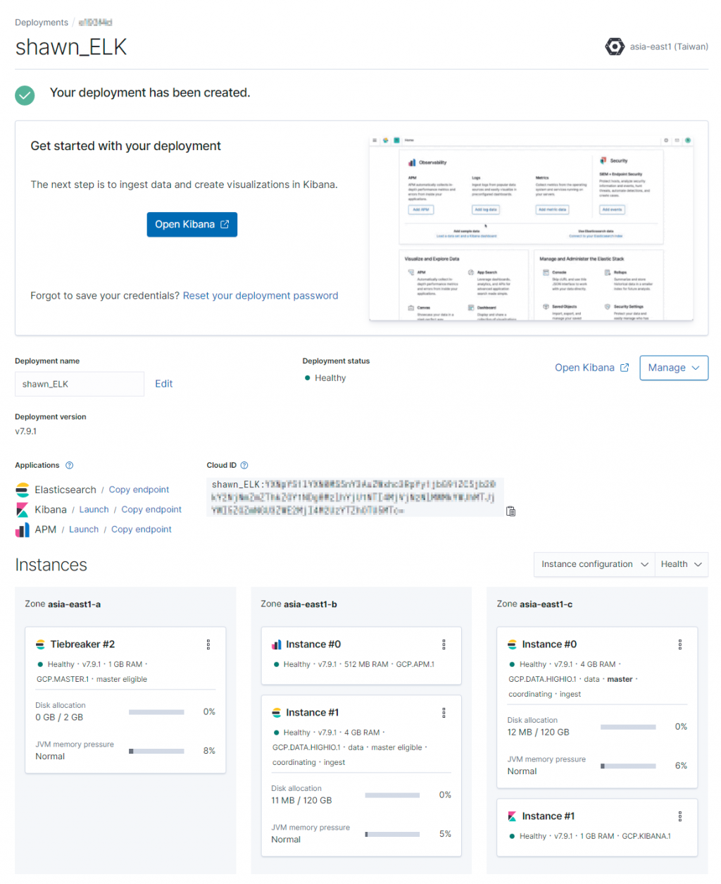Open zone b Instance #1 options menu

(444, 713)
